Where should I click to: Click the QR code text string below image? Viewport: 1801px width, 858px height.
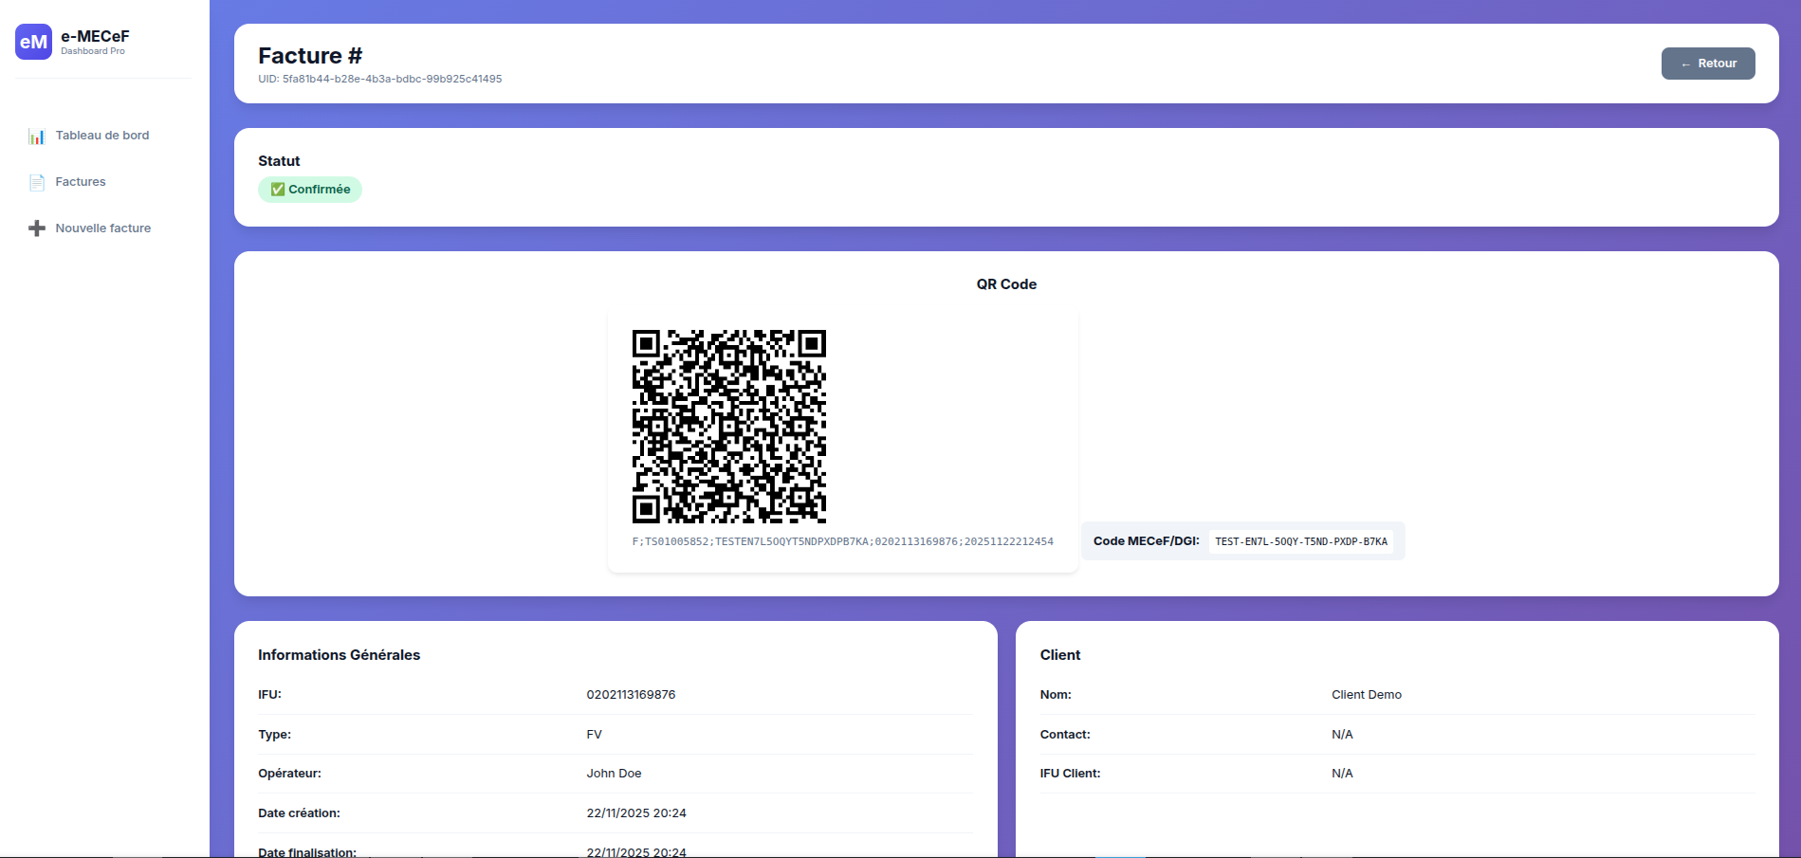tap(842, 541)
